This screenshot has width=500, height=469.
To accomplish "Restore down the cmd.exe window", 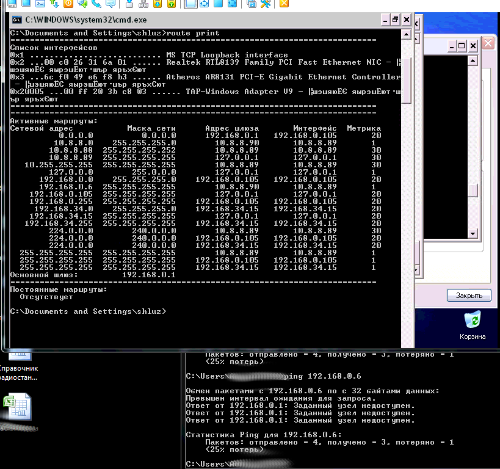I will tap(396, 20).
